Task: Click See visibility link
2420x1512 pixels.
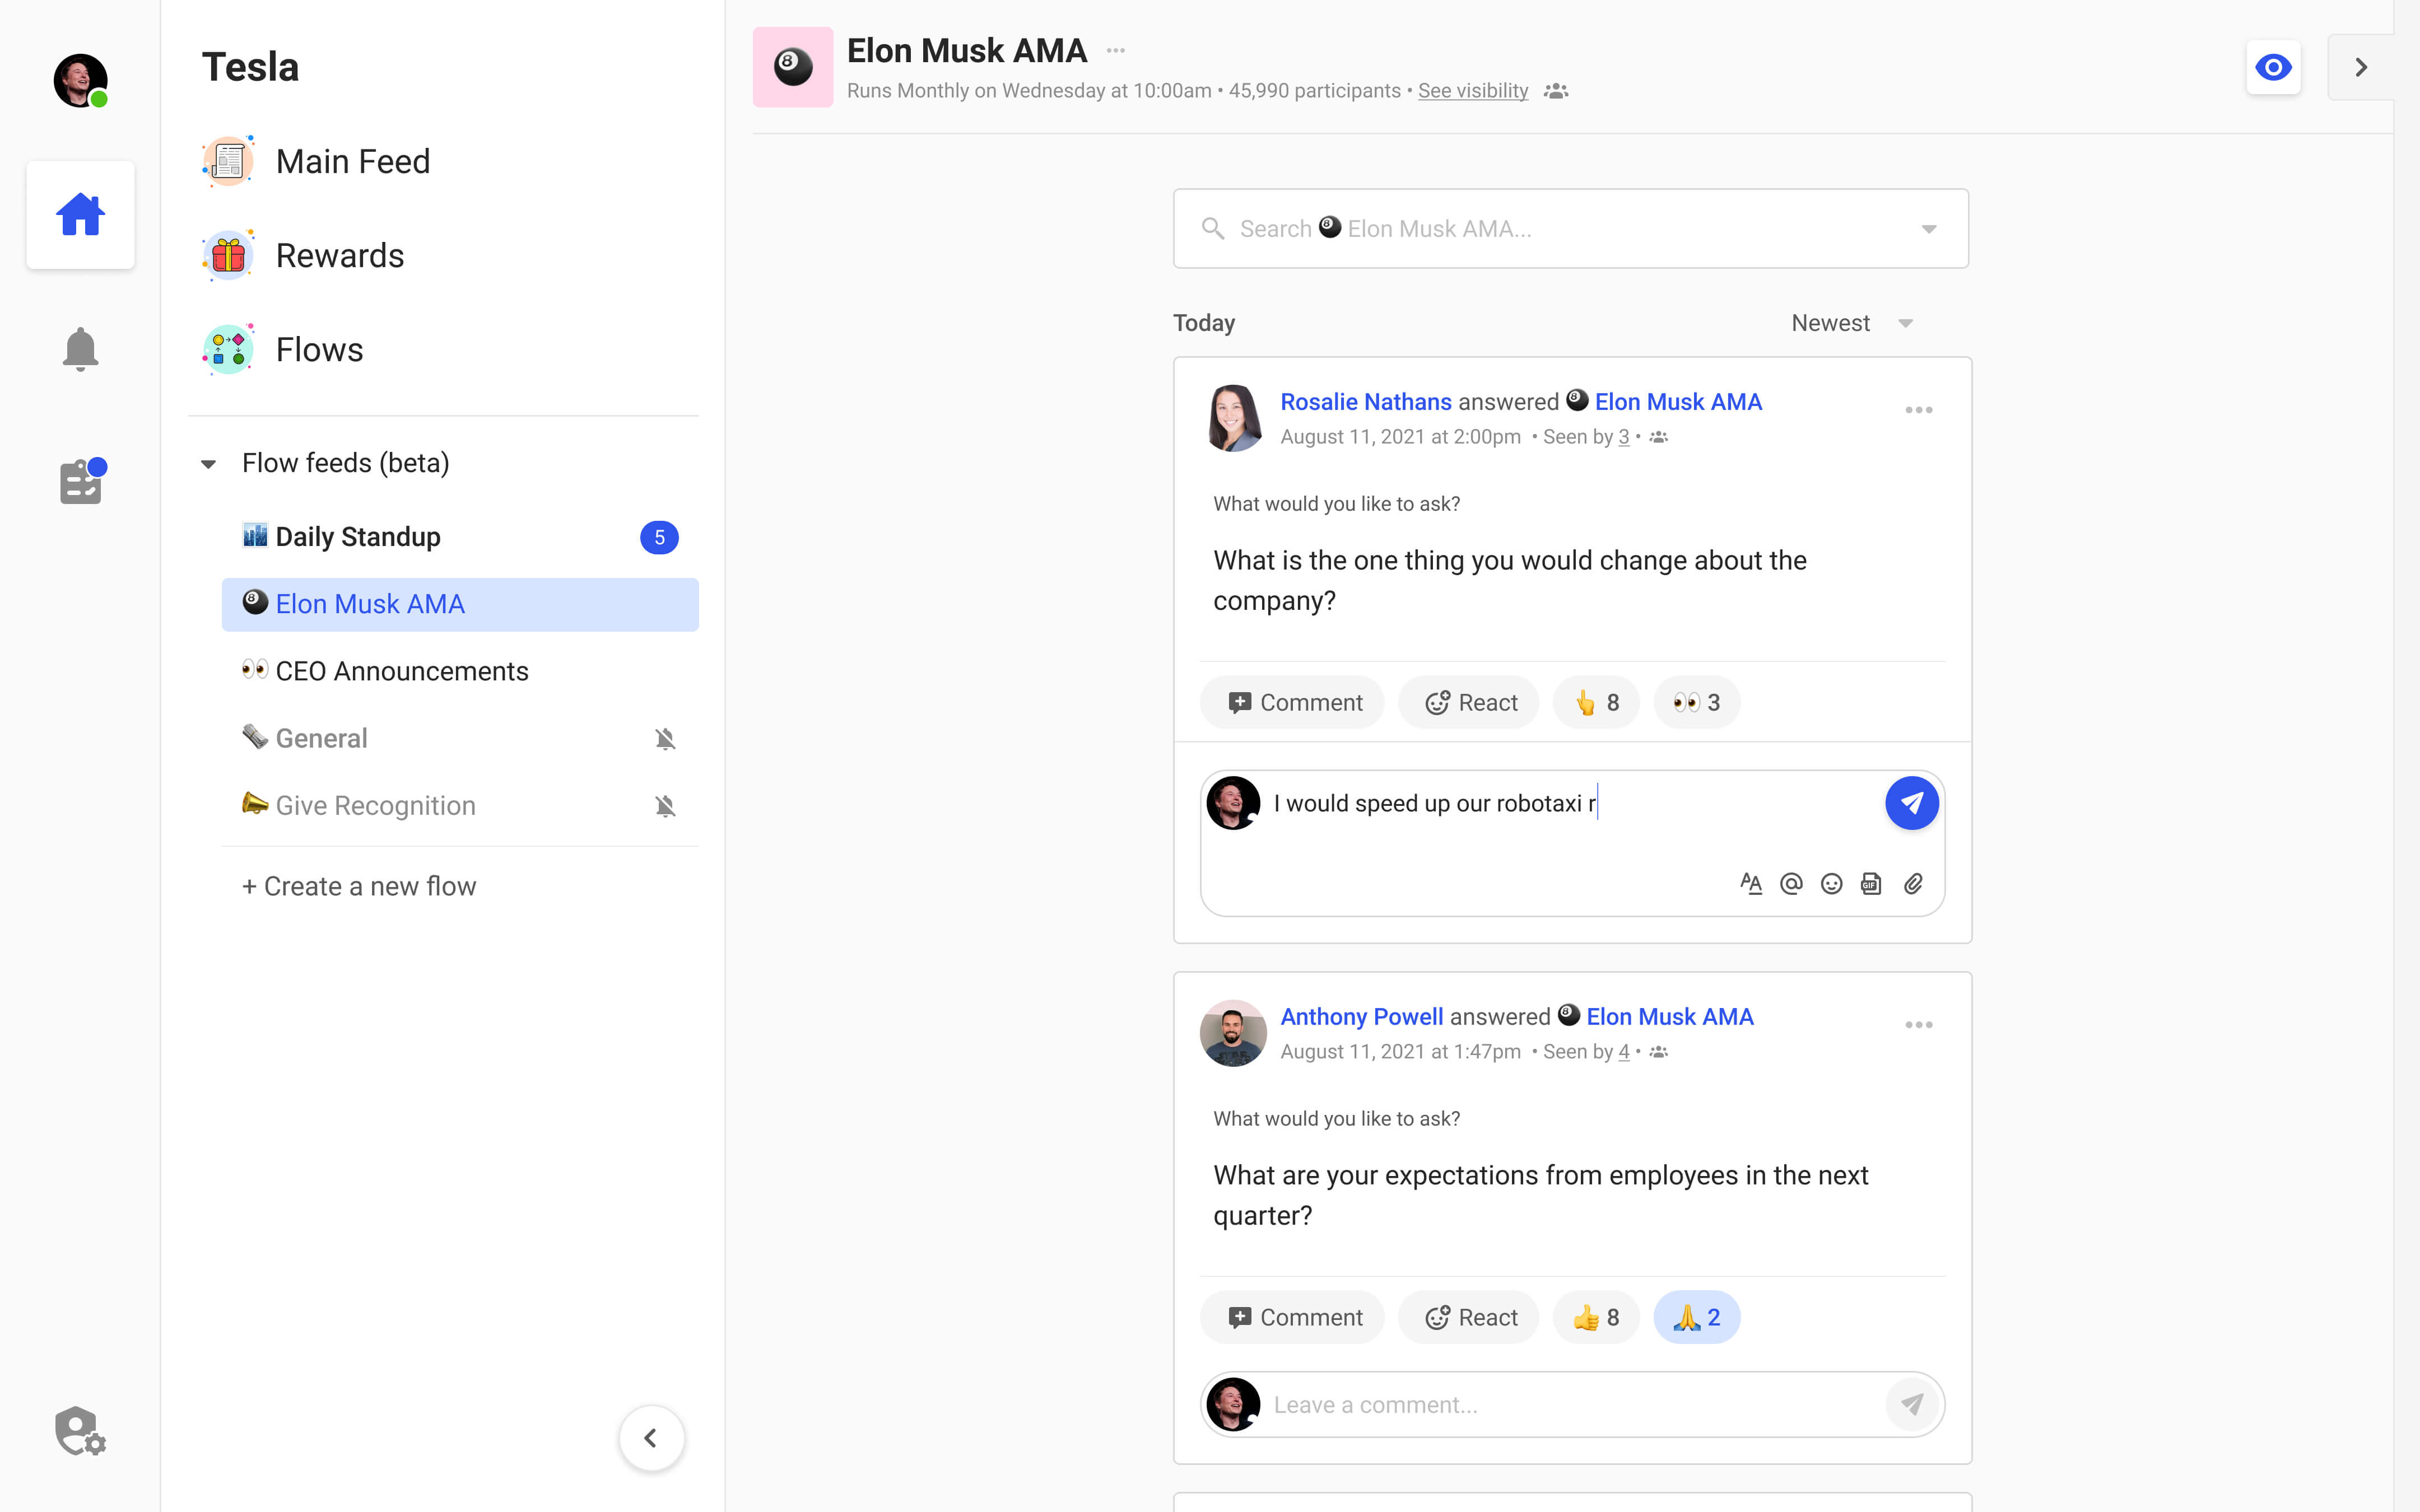Action: 1473,91
